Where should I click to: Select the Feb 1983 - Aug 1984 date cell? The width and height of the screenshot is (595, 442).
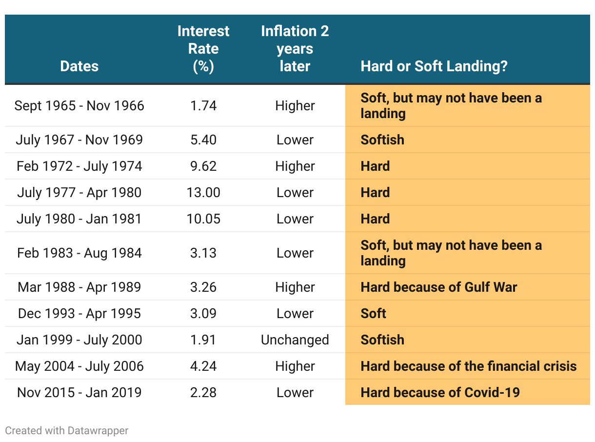pos(79,253)
